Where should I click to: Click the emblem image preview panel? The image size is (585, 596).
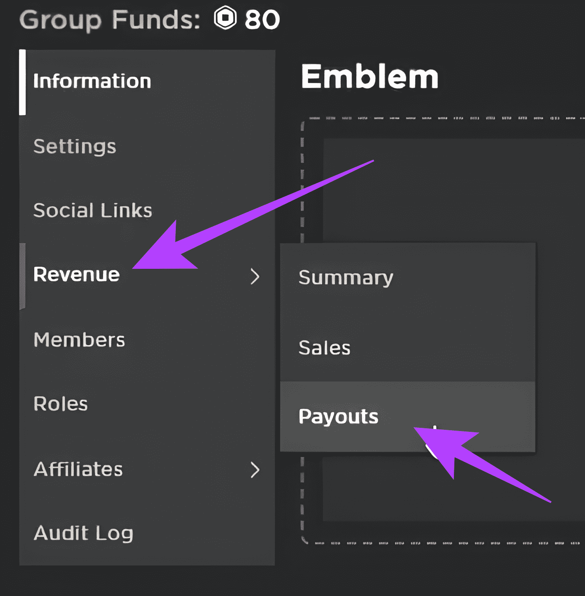(452, 188)
